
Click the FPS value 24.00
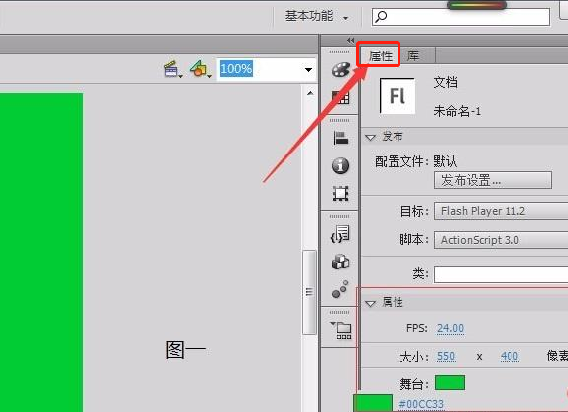(450, 328)
